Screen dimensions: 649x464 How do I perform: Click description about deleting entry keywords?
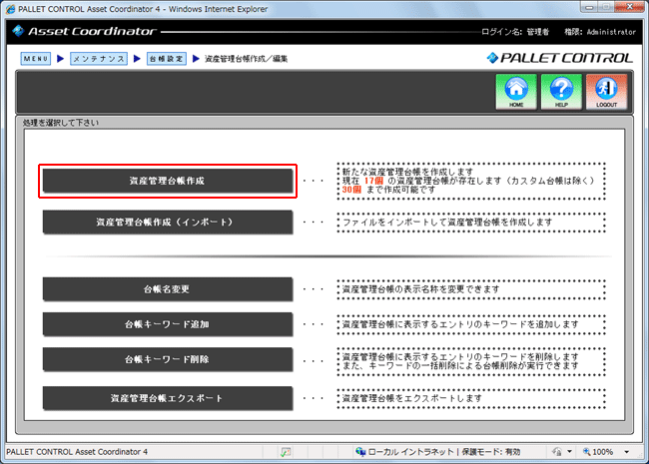(460, 361)
